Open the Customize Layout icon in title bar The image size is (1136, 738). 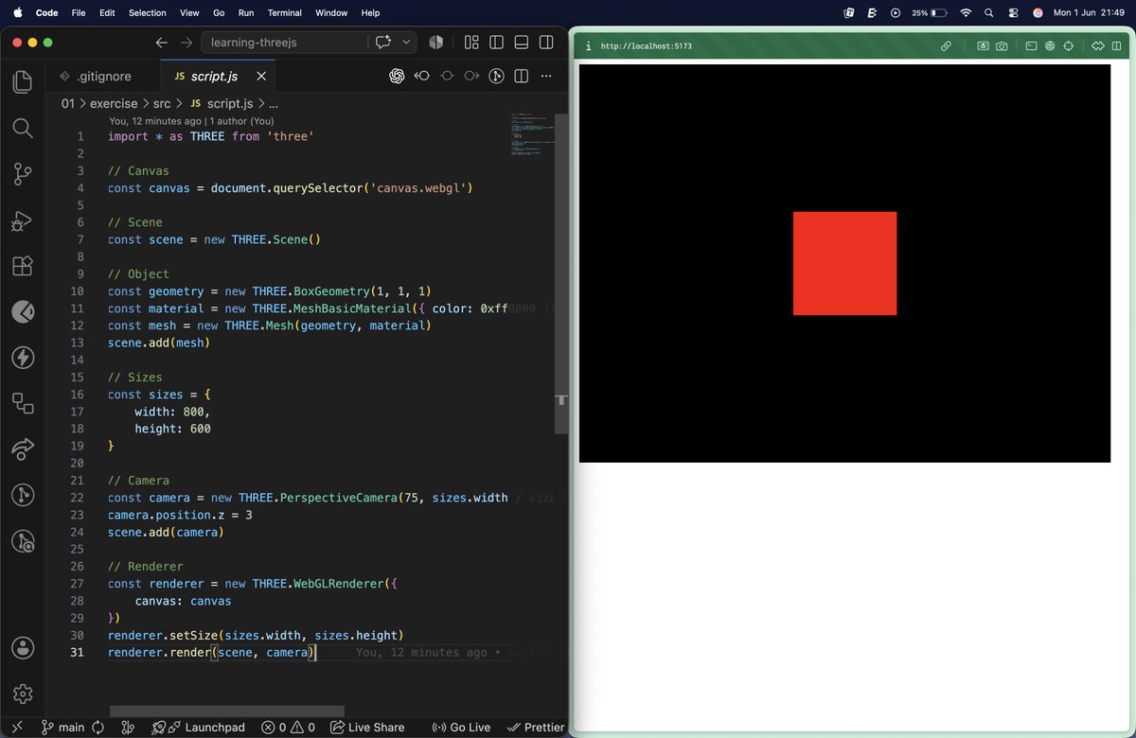click(x=470, y=43)
